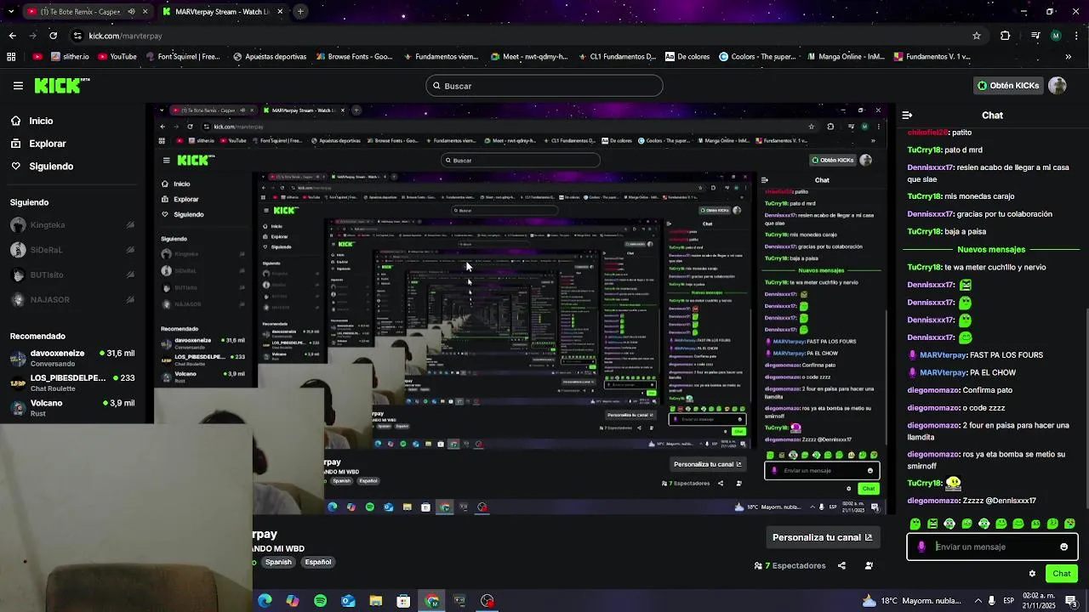Open the notification center icon
Screen dimensions: 1089x612
[1071, 601]
